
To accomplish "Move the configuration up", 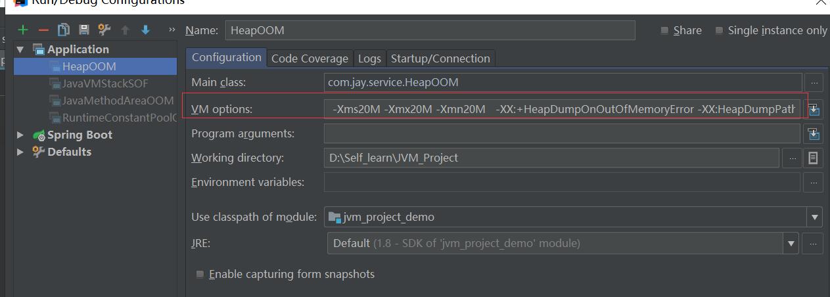I will pos(126,30).
